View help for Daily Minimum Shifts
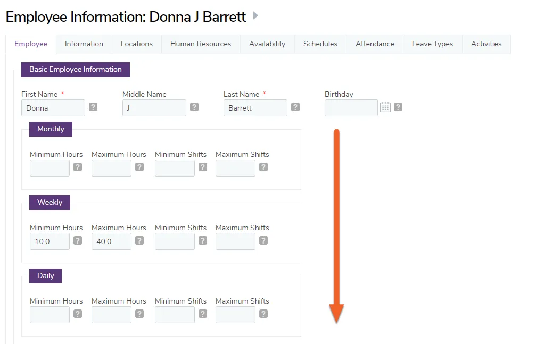Viewport: 536px width, 344px height. pyautogui.click(x=203, y=314)
